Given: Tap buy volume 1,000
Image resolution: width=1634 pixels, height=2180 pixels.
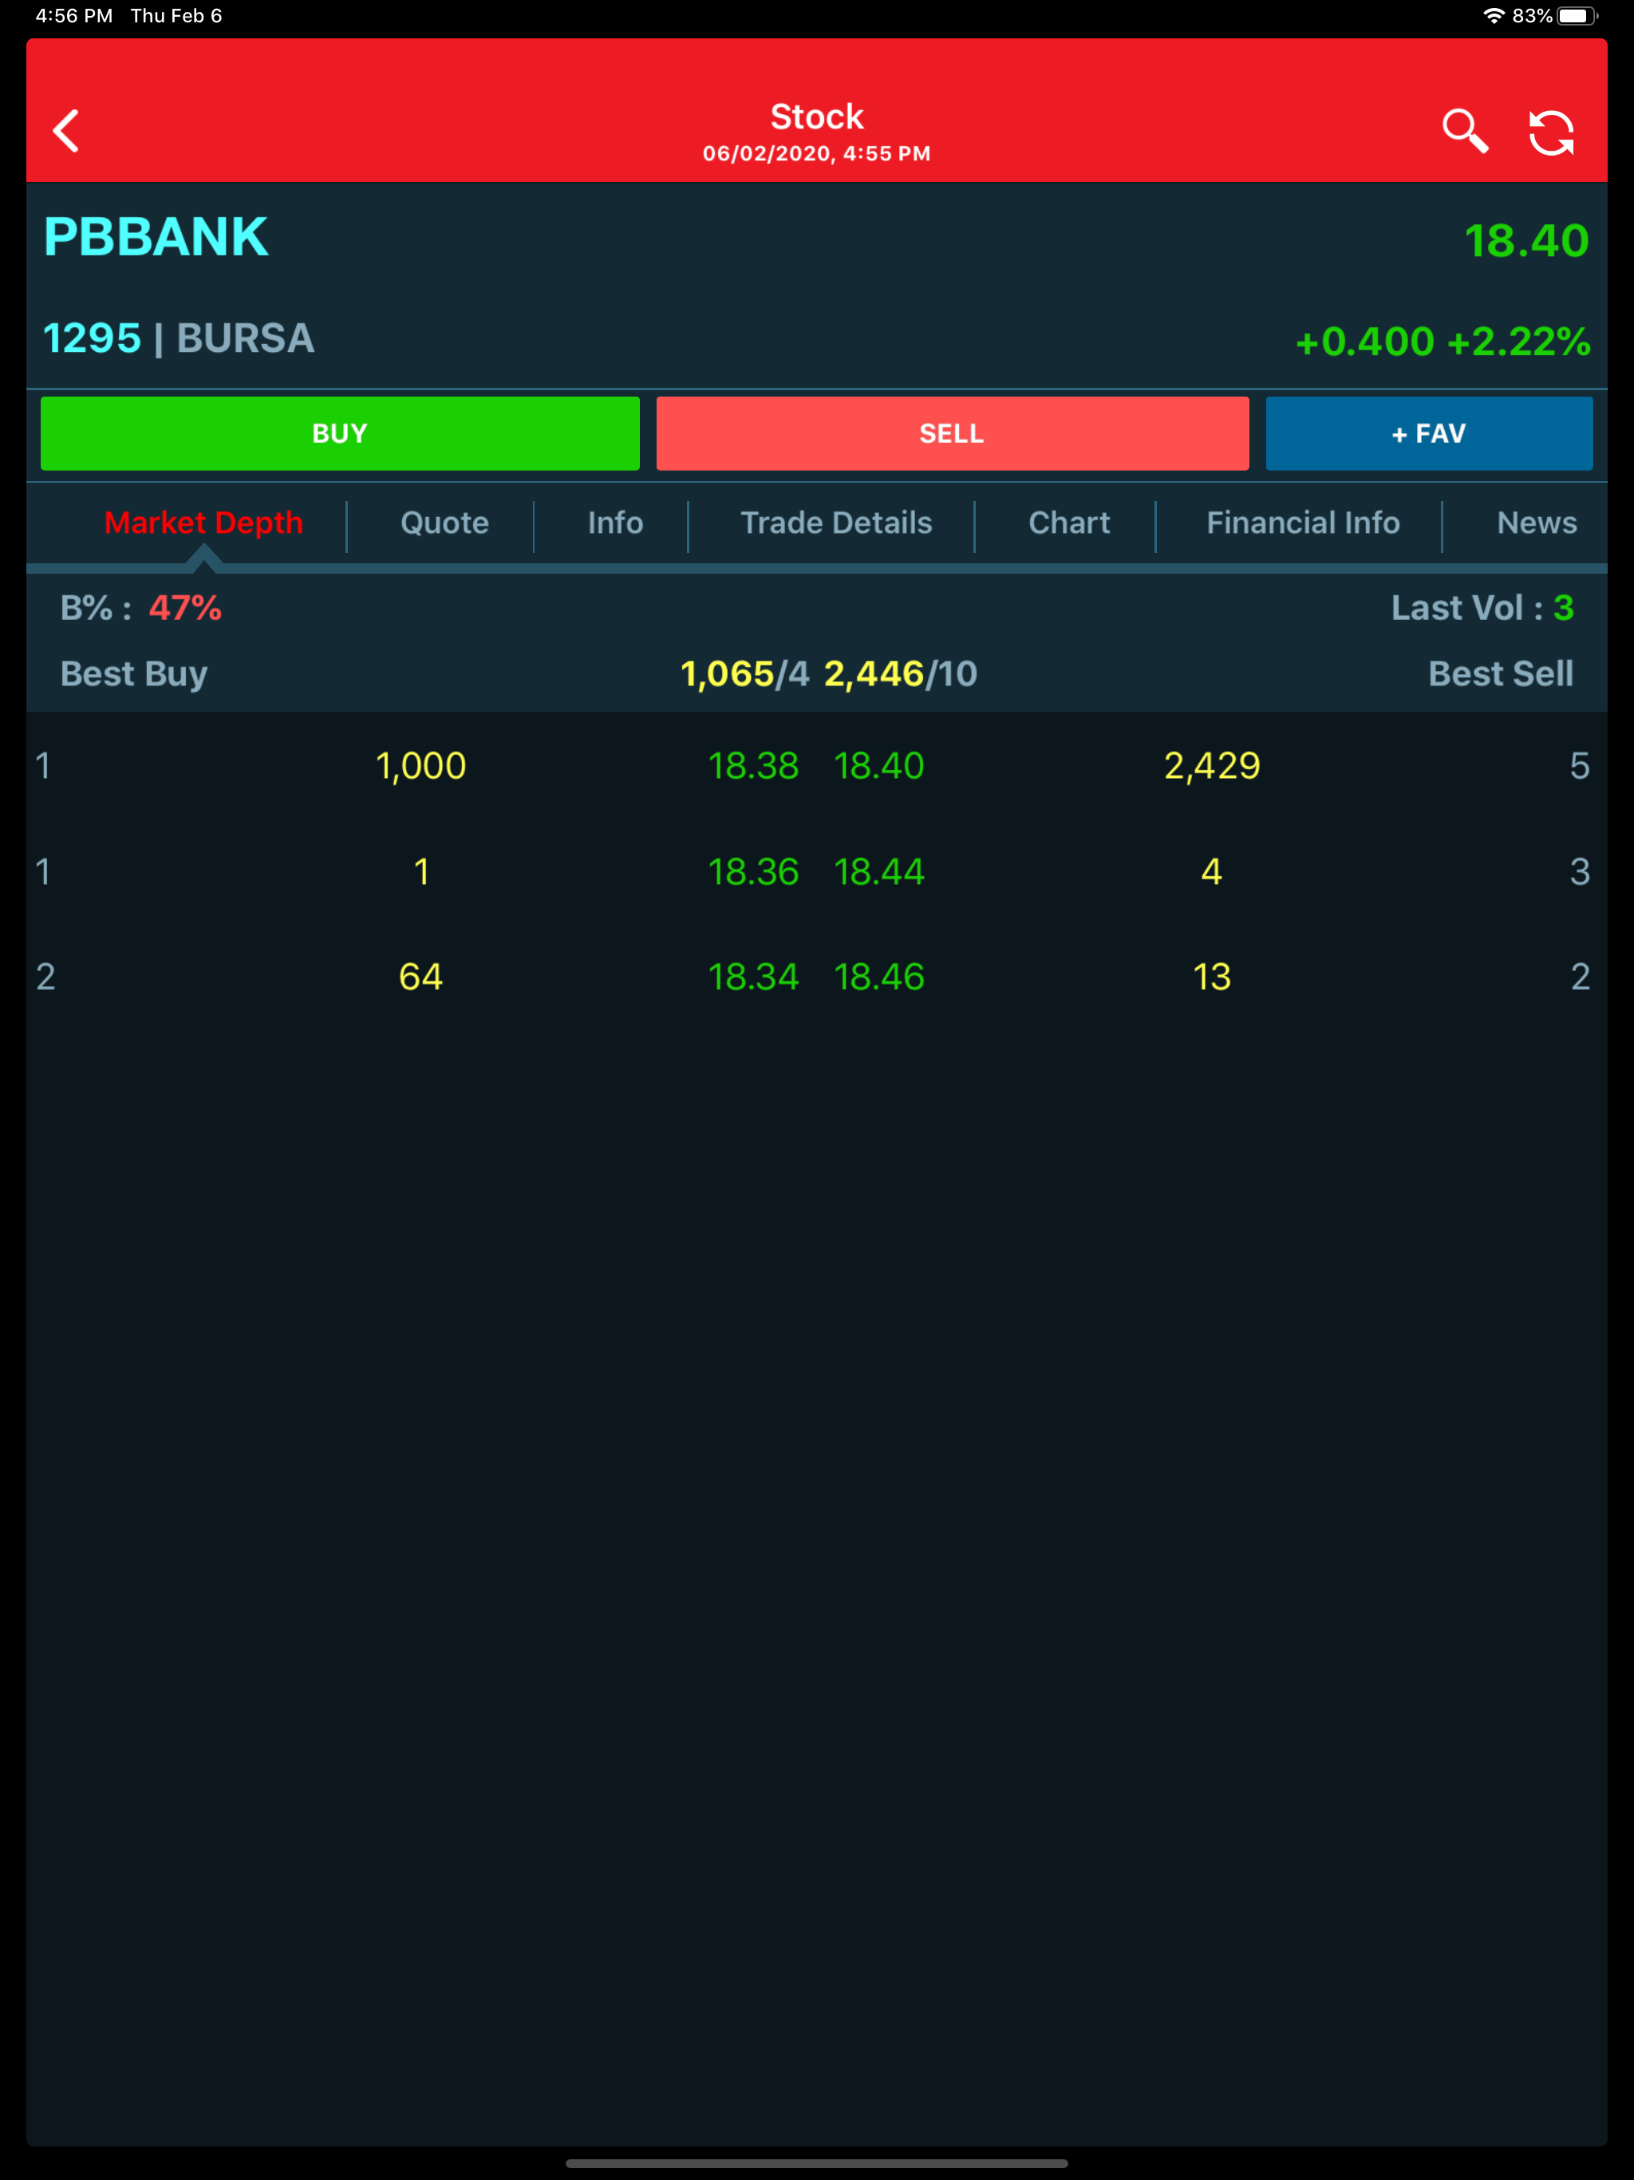Looking at the screenshot, I should pyautogui.click(x=420, y=766).
